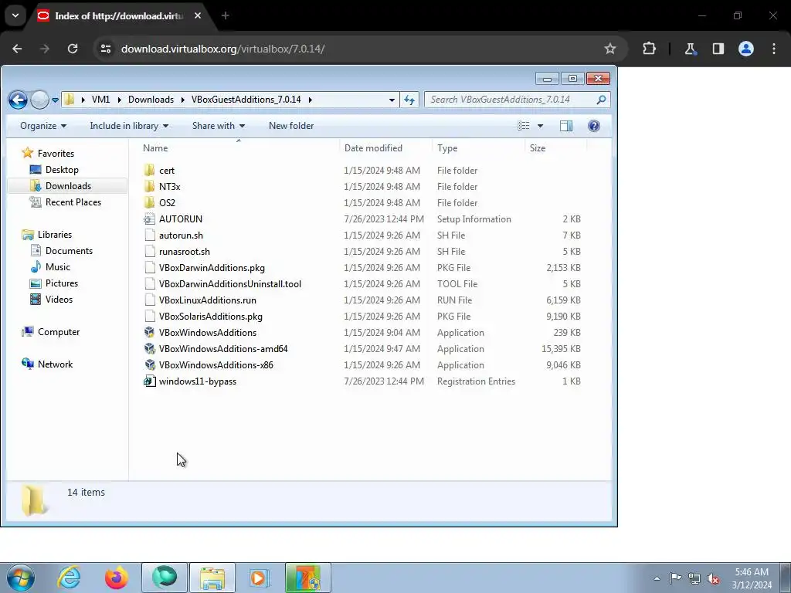This screenshot has width=791, height=593.
Task: Open Chrome tab search dropdown arrow
Action: [x=15, y=15]
